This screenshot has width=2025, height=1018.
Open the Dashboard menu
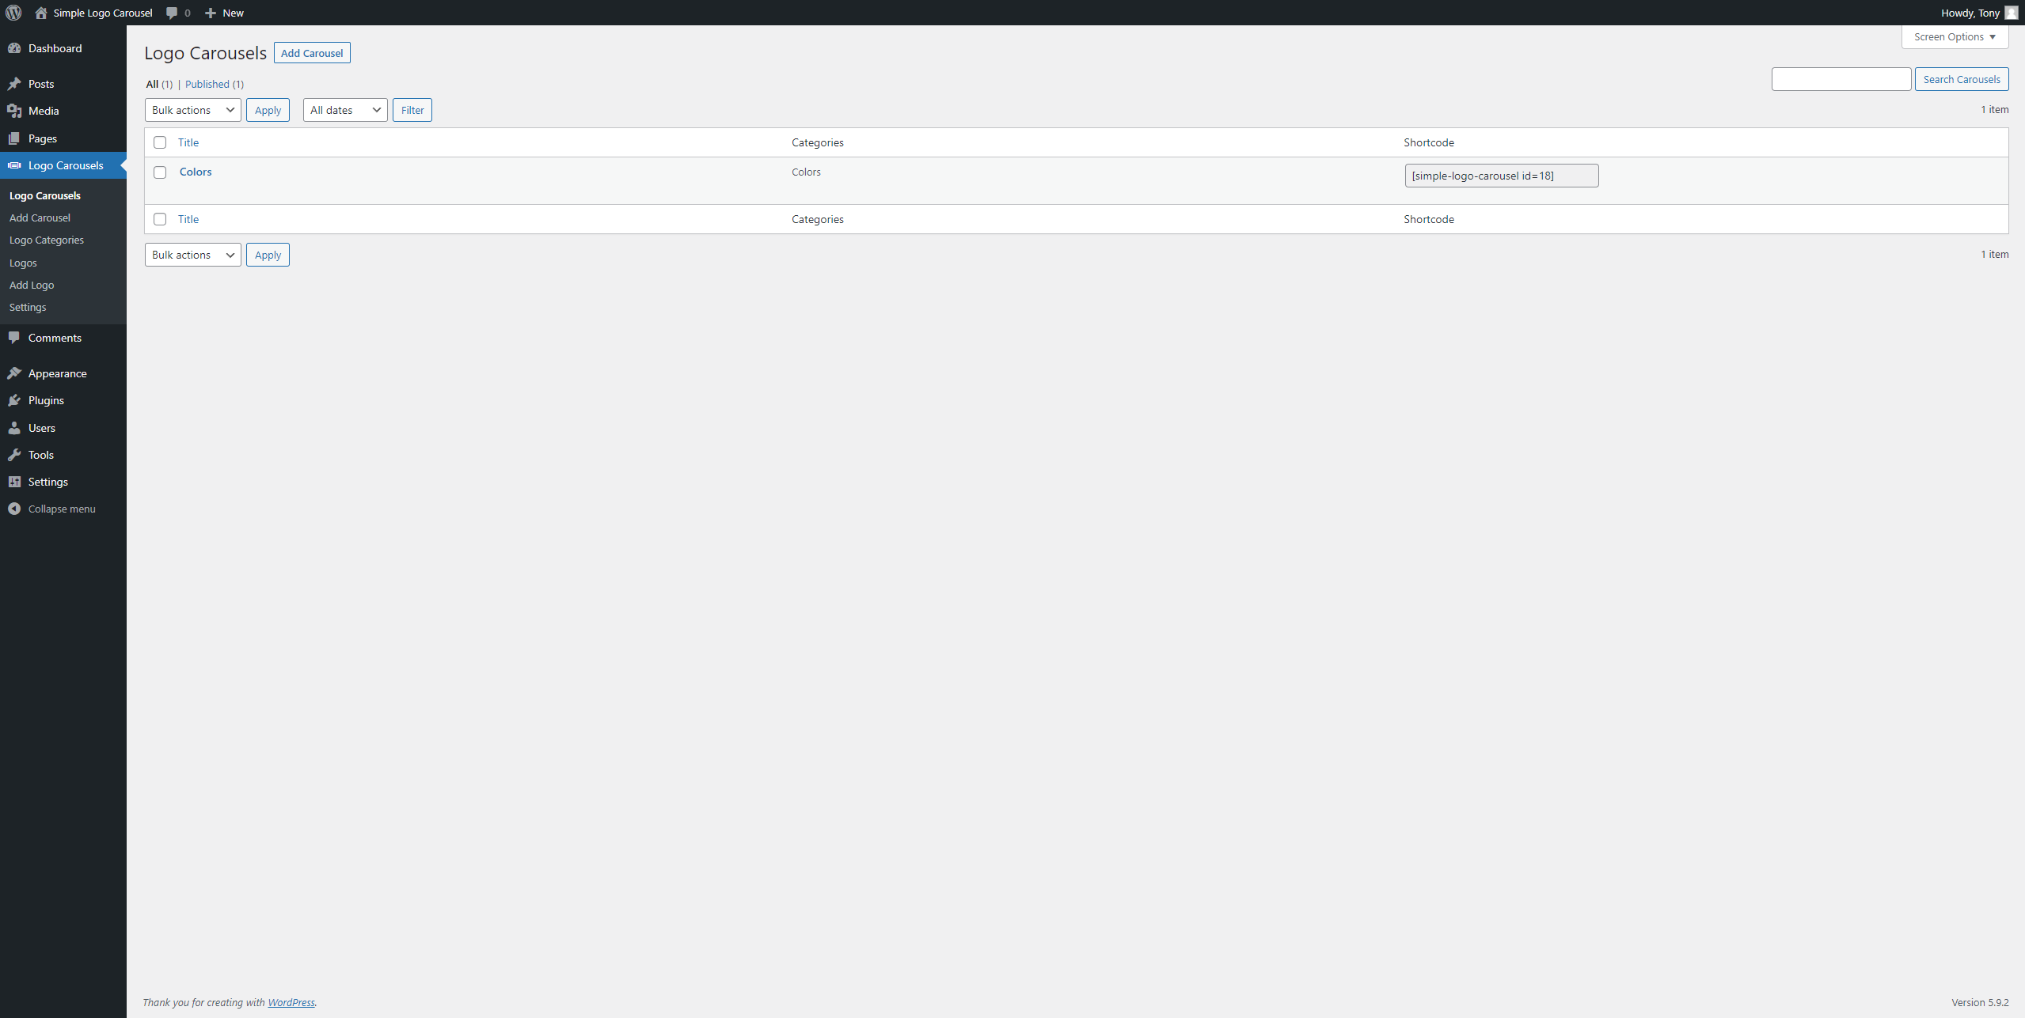[63, 48]
